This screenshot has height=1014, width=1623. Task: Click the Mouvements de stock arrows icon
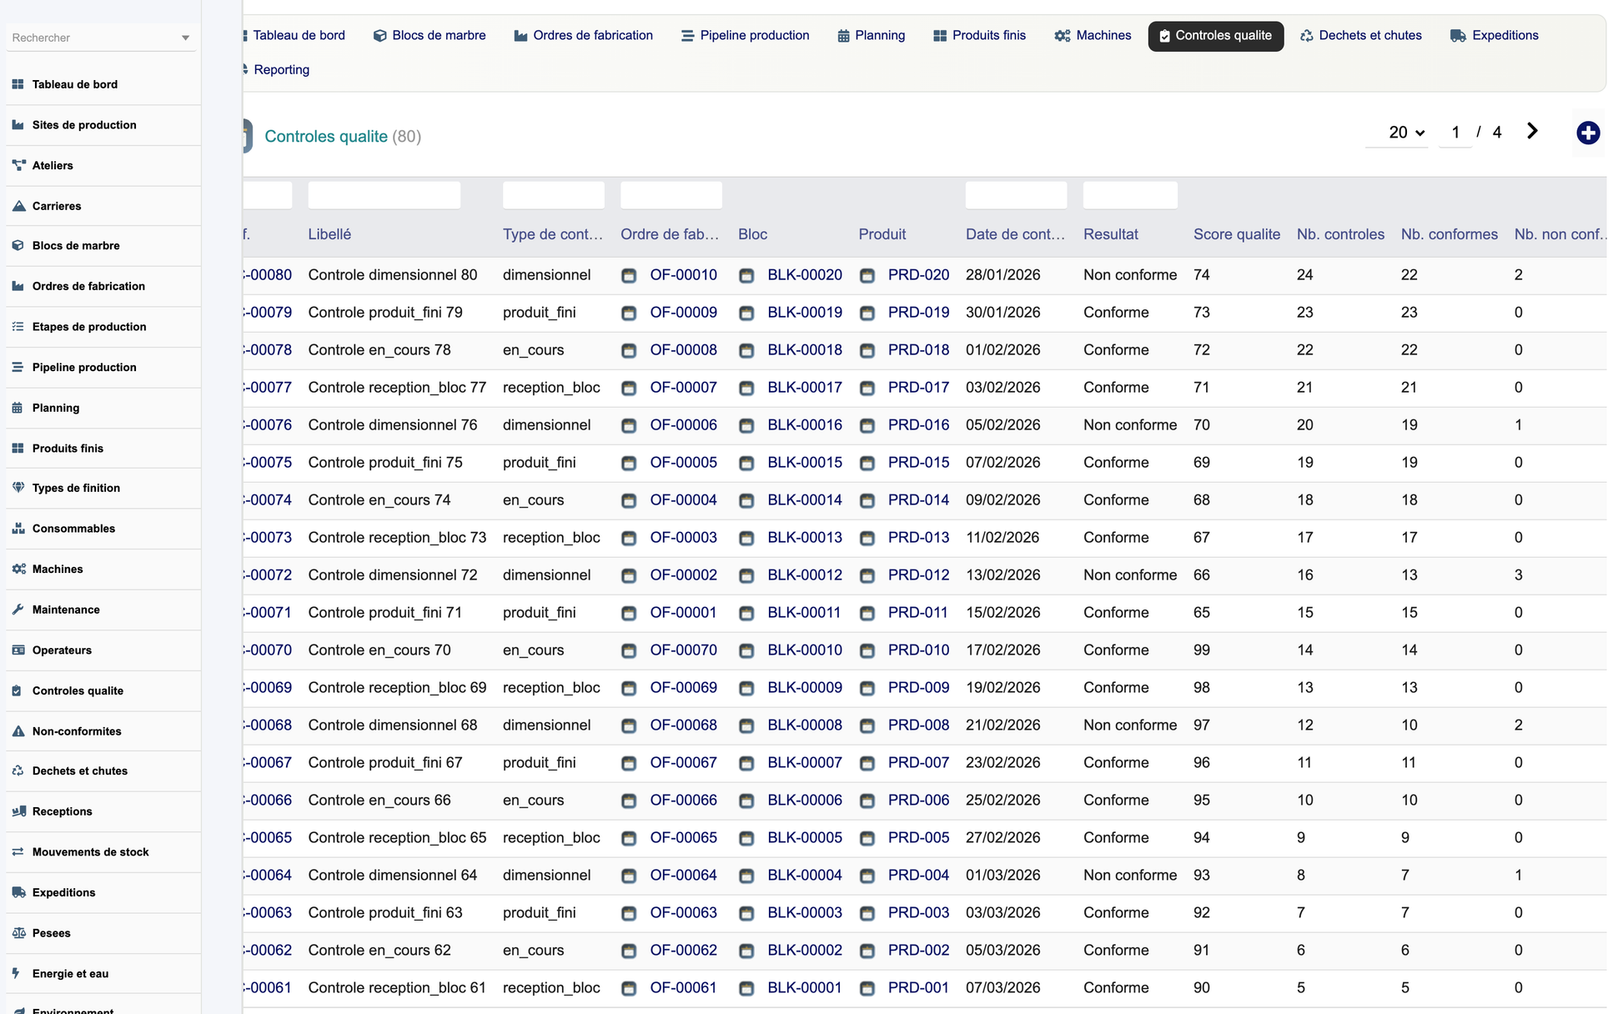[18, 852]
